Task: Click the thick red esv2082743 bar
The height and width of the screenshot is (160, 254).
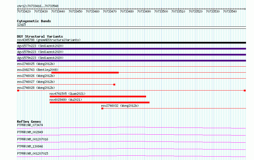Action: tap(85, 73)
